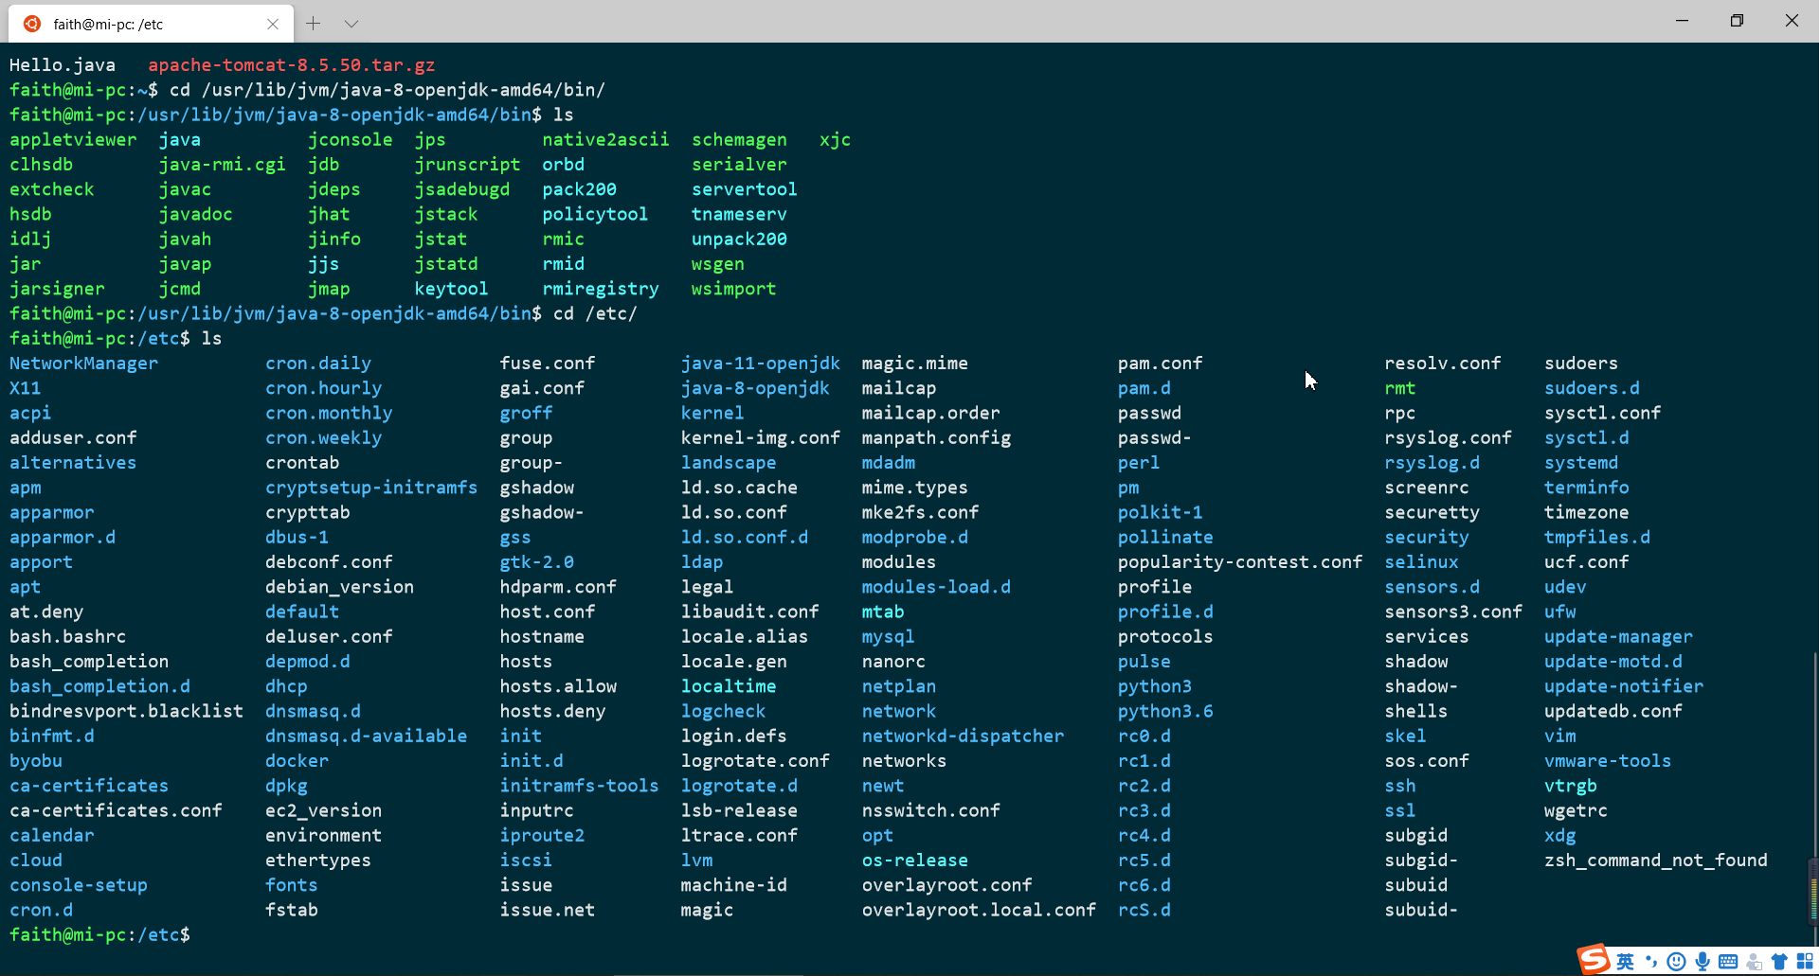
Task: Click the ca-certificates.conf file name
Action: [116, 810]
